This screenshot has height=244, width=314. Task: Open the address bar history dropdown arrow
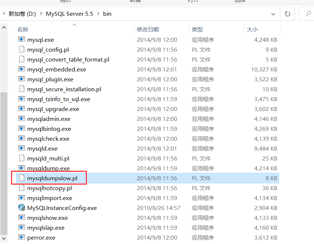click(x=273, y=14)
